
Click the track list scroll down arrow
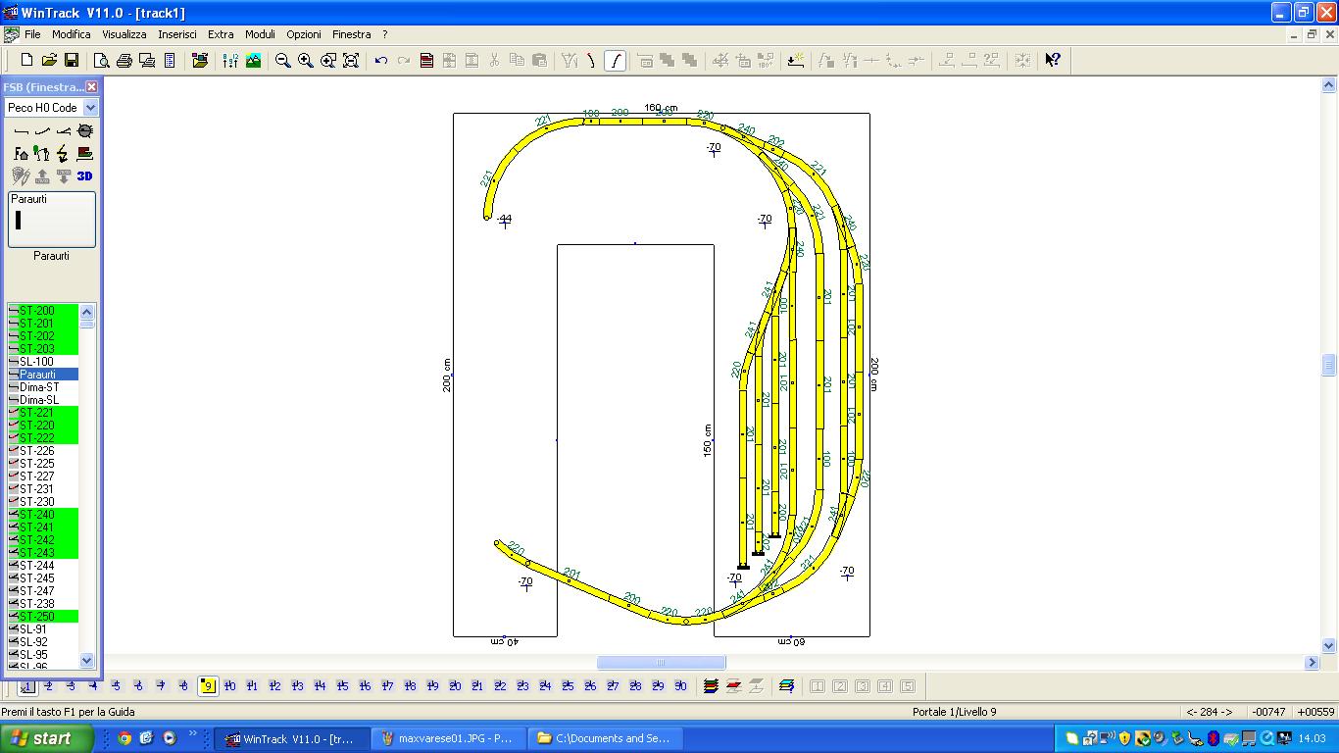(x=87, y=660)
